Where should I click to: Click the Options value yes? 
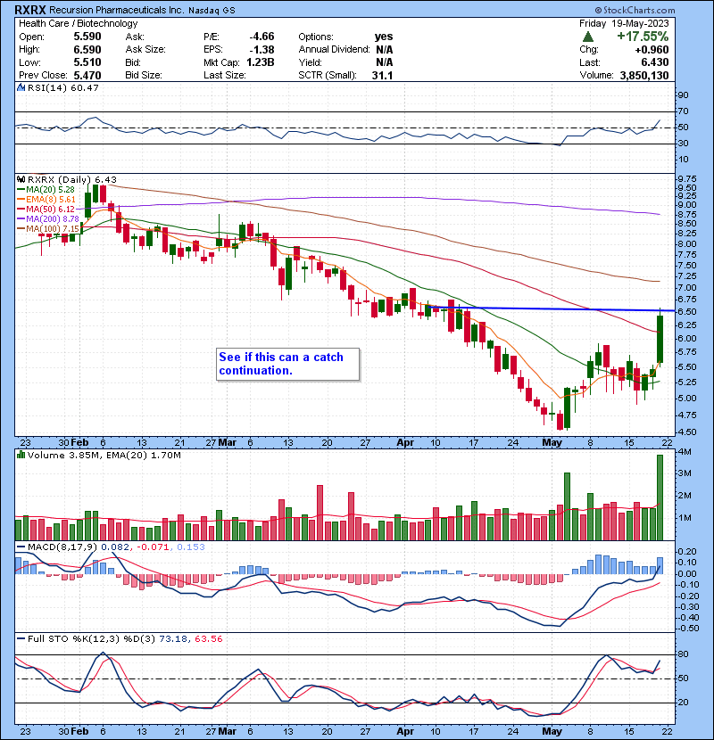coord(384,37)
